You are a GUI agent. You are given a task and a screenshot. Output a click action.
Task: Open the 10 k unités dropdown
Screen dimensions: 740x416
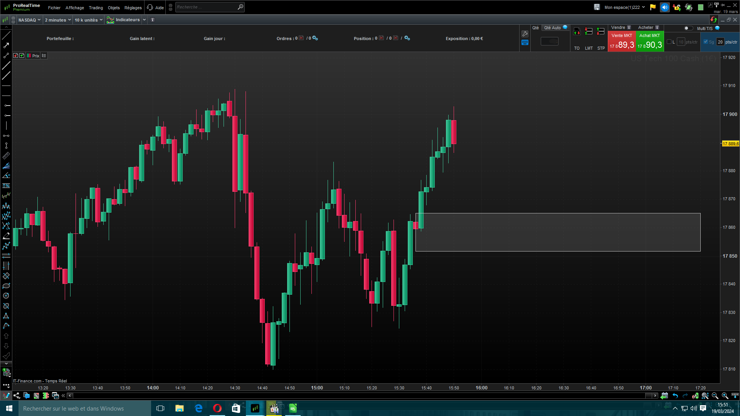(89, 20)
